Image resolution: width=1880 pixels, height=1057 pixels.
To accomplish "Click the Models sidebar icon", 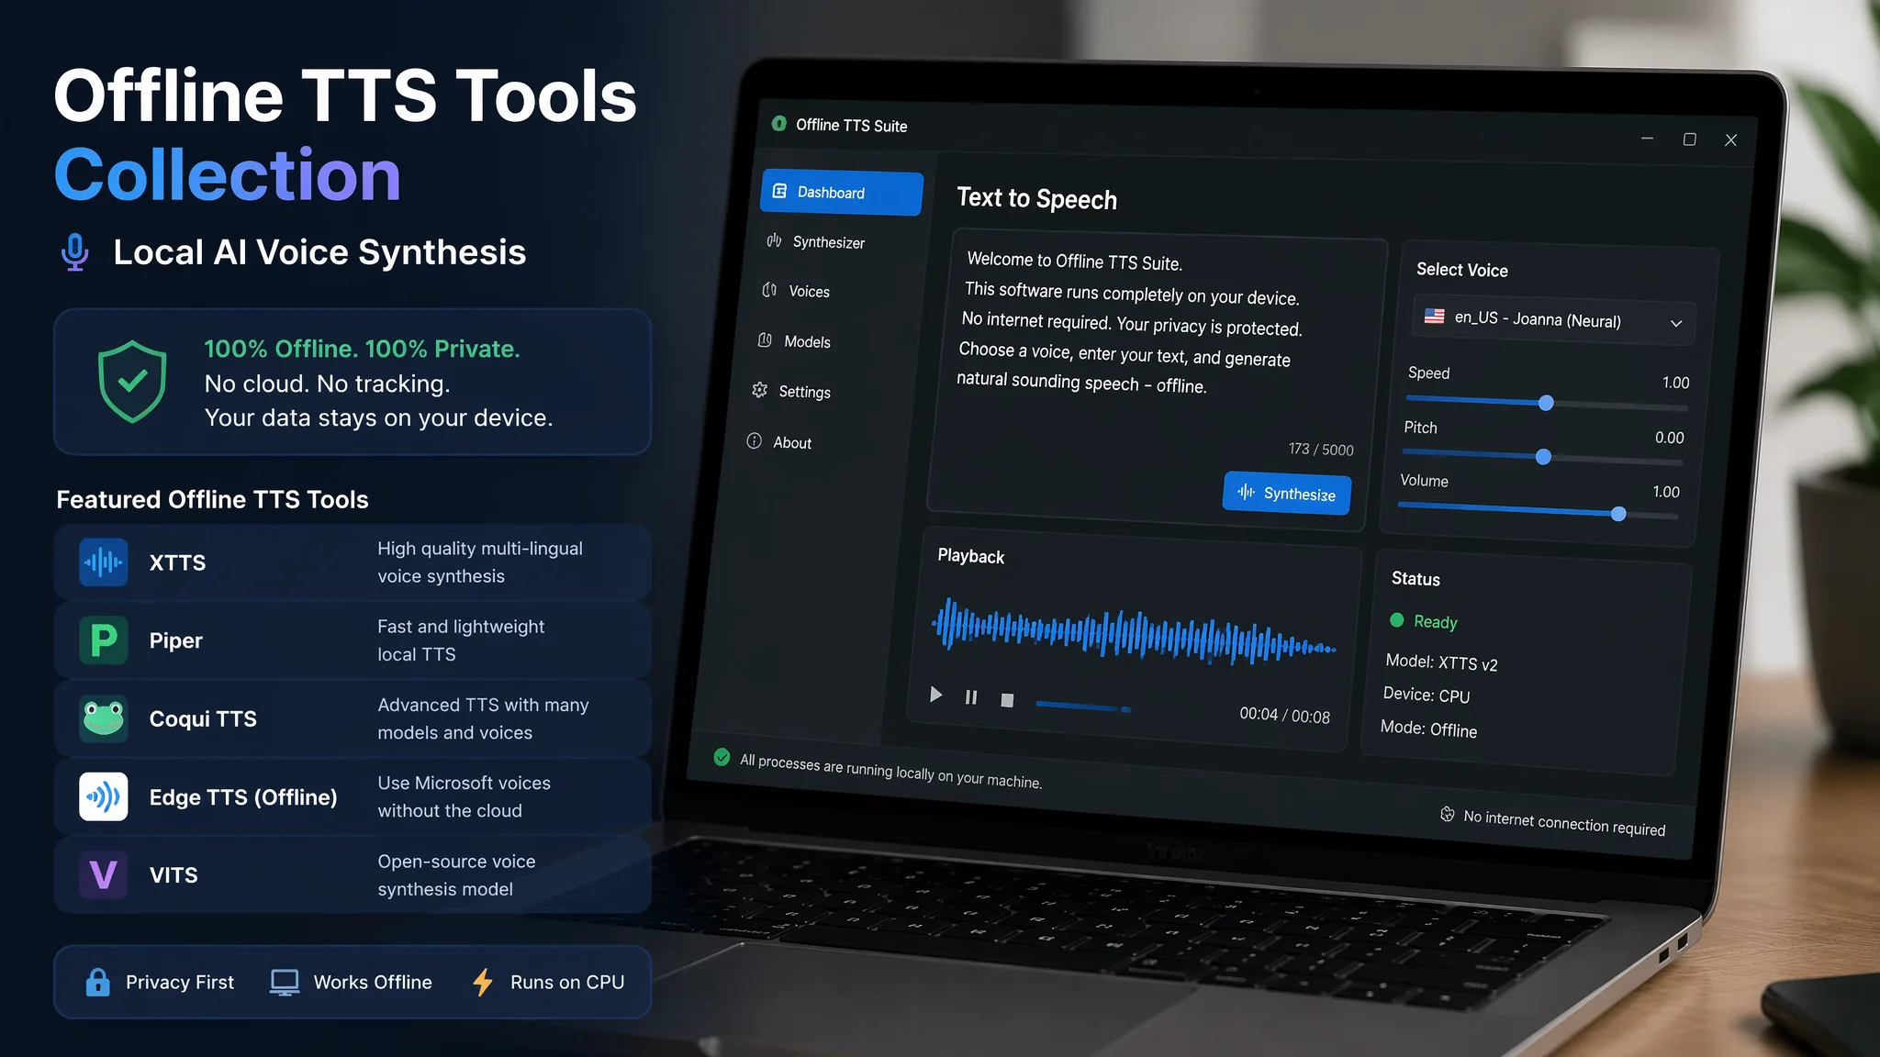I will [765, 340].
